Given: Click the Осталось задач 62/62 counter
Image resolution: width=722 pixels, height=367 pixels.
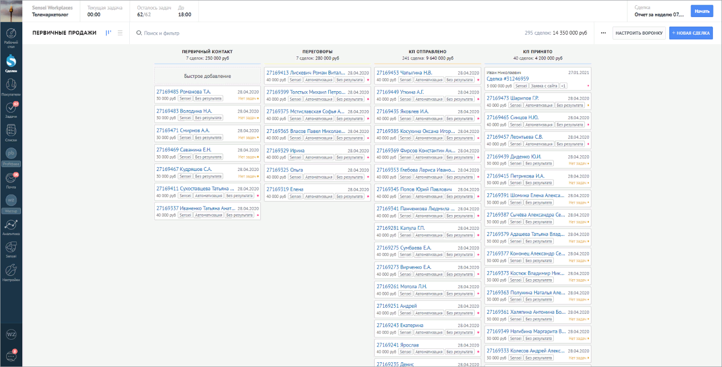Looking at the screenshot, I should 154,11.
